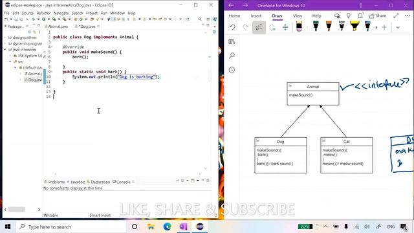Click Eclipse Run green play button
This screenshot has height=233, width=414.
point(43,19)
